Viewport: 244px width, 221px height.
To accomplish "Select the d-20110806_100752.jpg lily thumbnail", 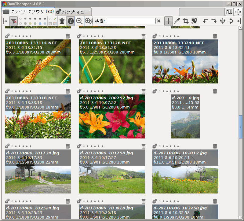I will [x=112, y=122].
